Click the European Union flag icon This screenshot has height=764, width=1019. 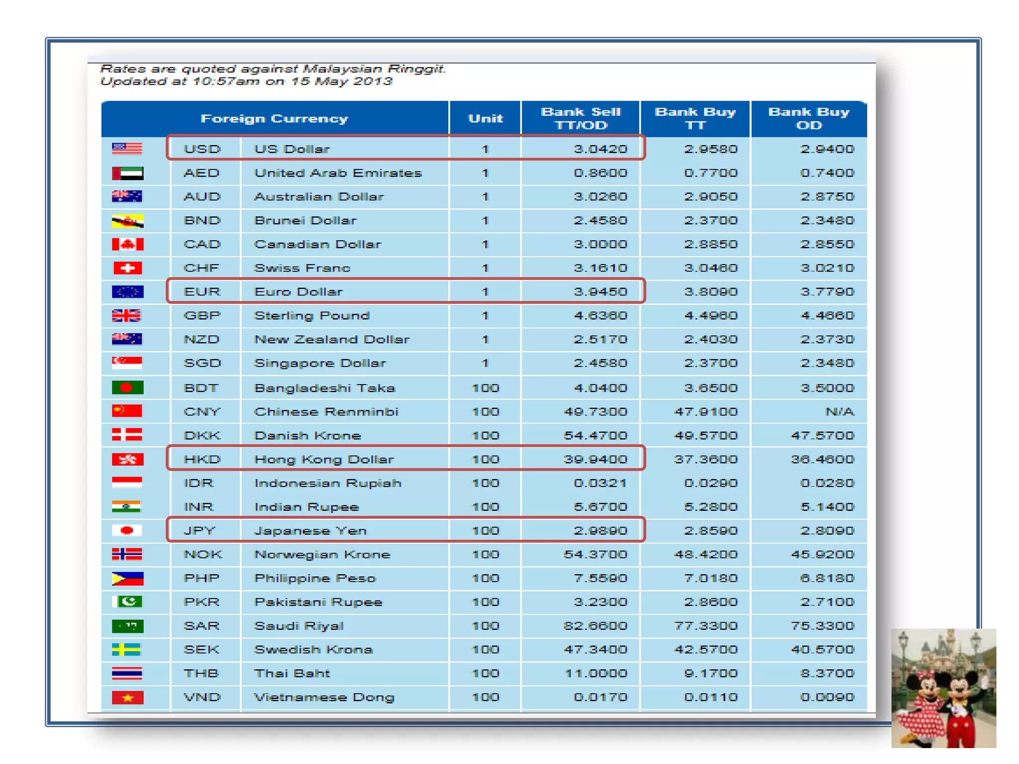127,291
